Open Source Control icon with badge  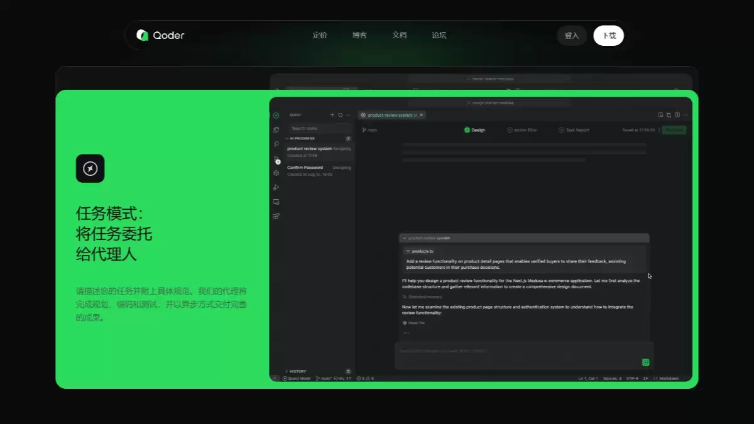tap(276, 159)
